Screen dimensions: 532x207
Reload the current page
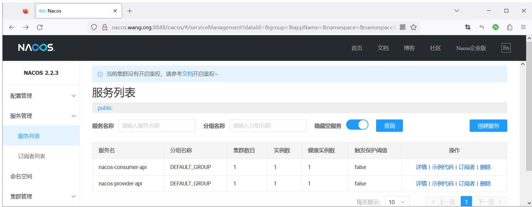[40, 27]
